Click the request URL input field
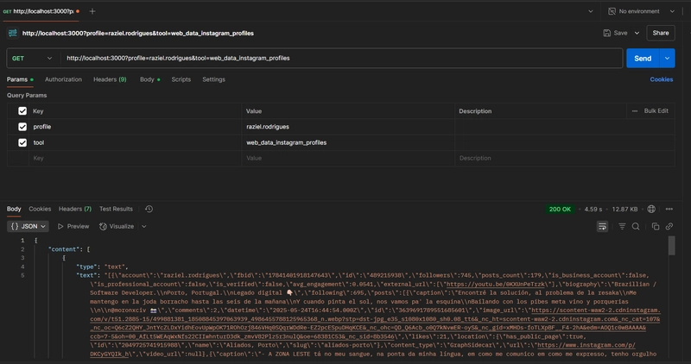 pos(341,58)
